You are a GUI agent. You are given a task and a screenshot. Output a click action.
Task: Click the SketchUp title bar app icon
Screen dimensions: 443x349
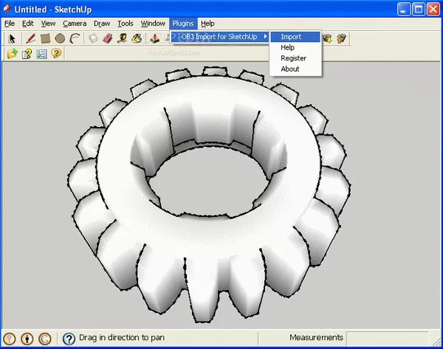(x=7, y=9)
